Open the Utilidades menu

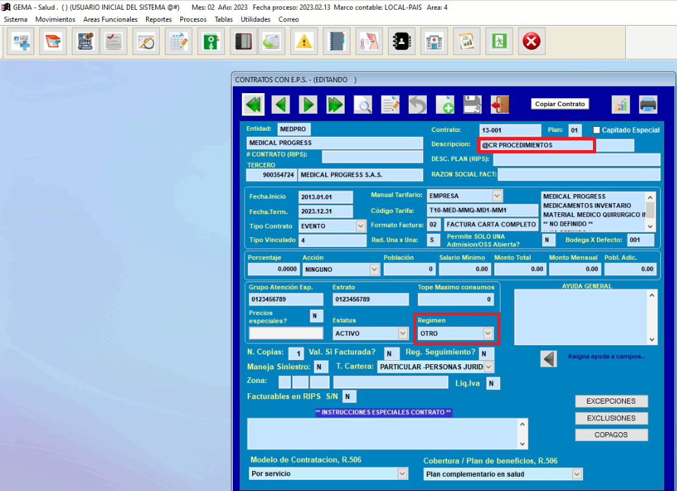255,19
